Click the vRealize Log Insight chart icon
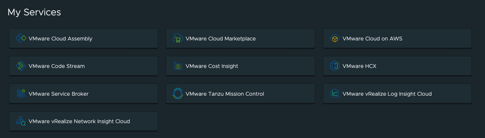This screenshot has height=138, width=485. (335, 94)
